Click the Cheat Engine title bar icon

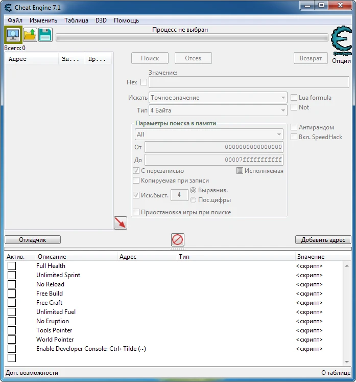click(8, 8)
